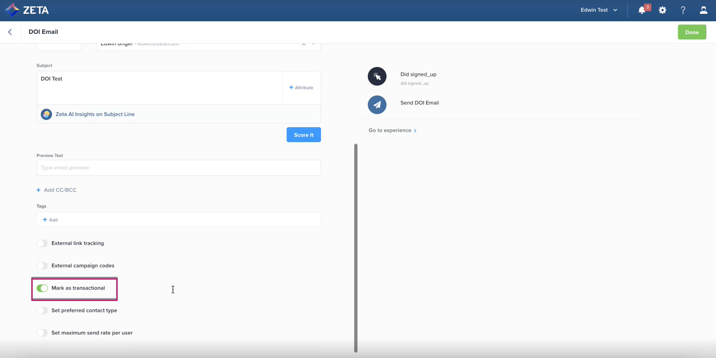
Task: Enable External link tracking toggle
Action: (x=42, y=243)
